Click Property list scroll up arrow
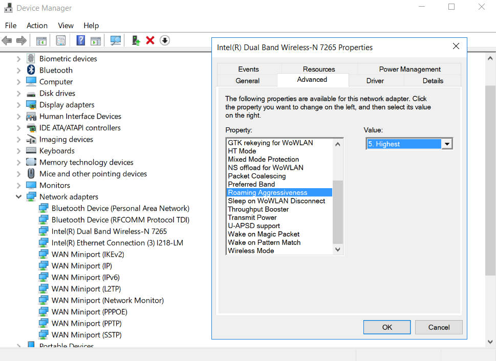The width and height of the screenshot is (496, 361). pyautogui.click(x=338, y=144)
